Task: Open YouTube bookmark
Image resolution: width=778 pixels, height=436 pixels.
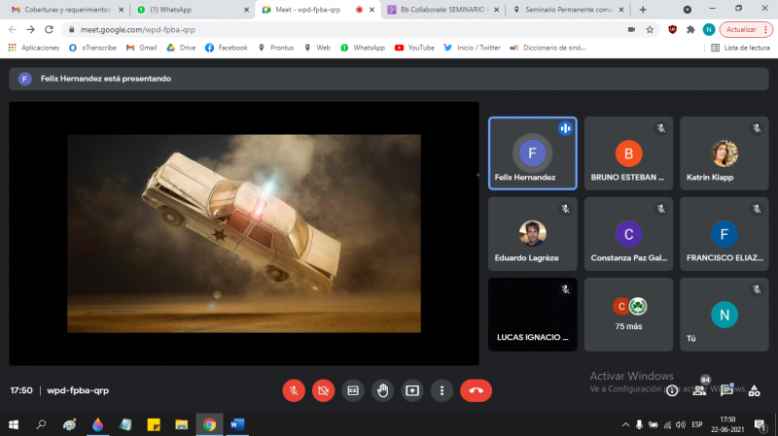Action: [414, 48]
